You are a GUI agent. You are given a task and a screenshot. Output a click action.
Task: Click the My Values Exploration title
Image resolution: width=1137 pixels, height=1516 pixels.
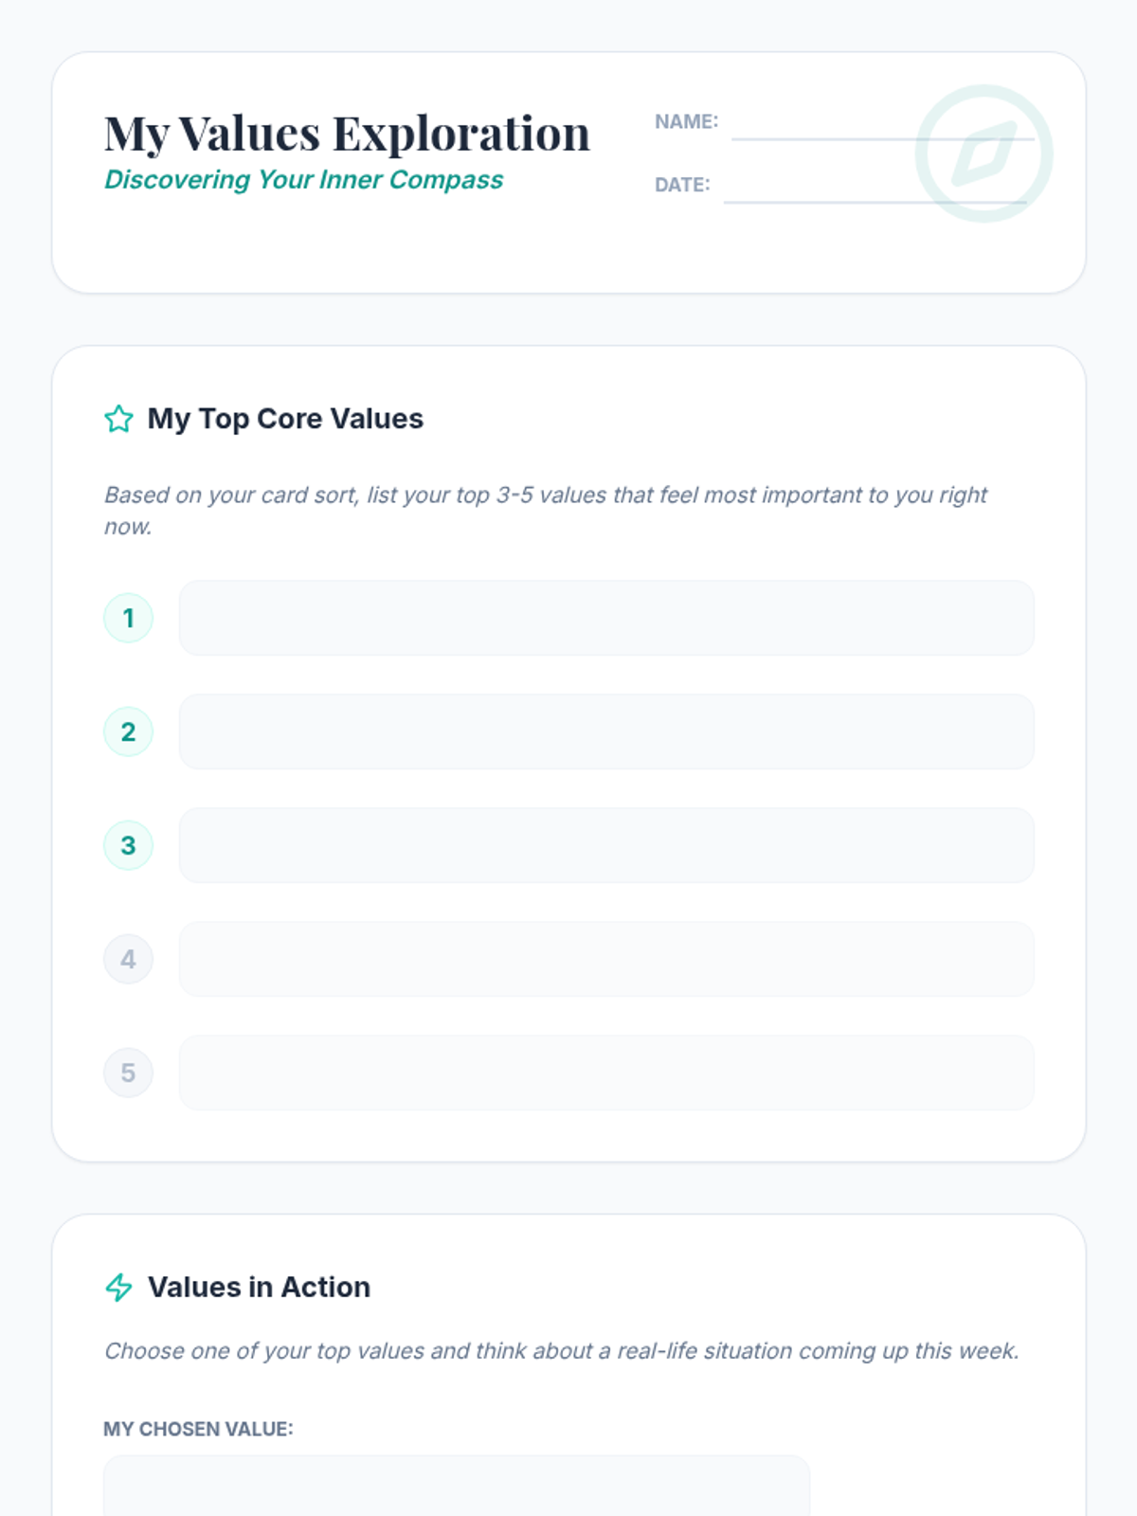pos(347,133)
